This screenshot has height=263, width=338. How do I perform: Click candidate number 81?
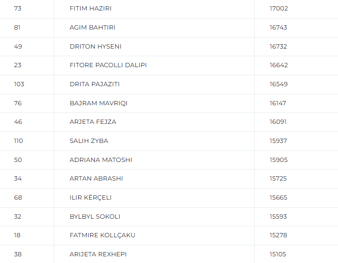tap(17, 27)
